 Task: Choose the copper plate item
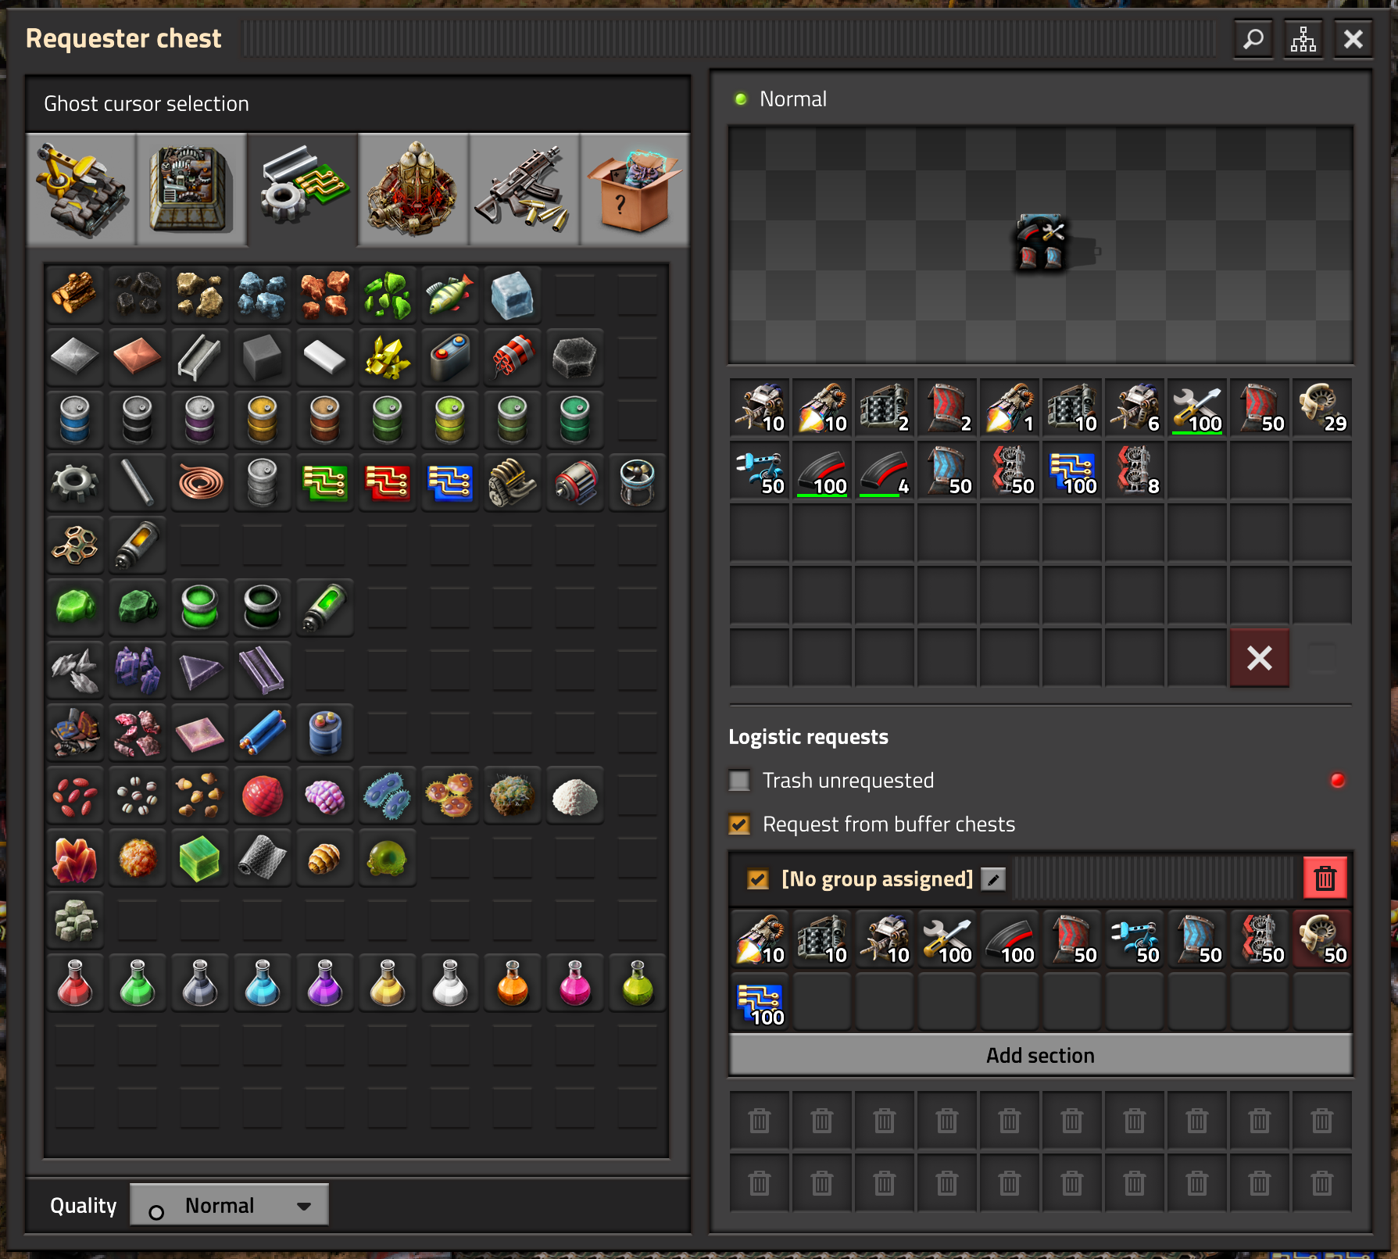(138, 357)
